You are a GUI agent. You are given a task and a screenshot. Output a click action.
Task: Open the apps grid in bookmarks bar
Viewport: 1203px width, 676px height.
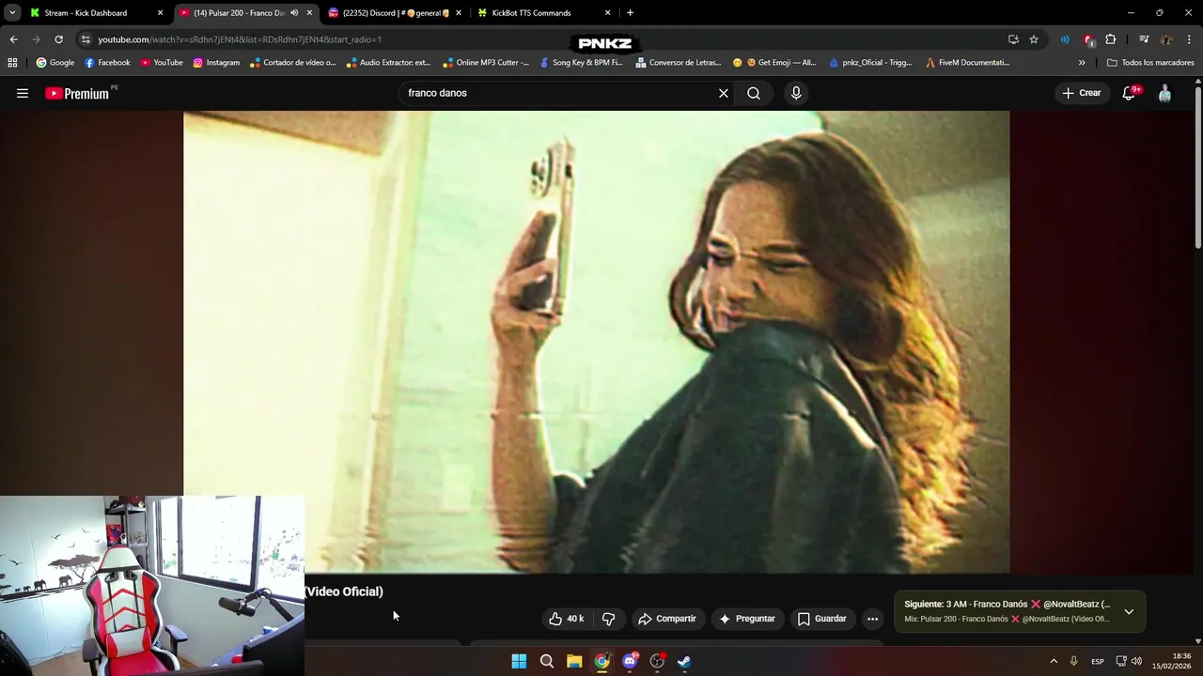[12, 63]
